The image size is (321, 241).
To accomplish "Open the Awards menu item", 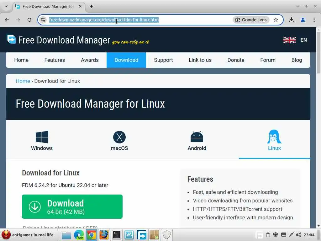I will [90, 60].
